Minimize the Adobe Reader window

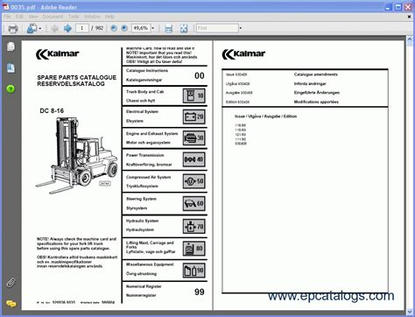coord(388,7)
